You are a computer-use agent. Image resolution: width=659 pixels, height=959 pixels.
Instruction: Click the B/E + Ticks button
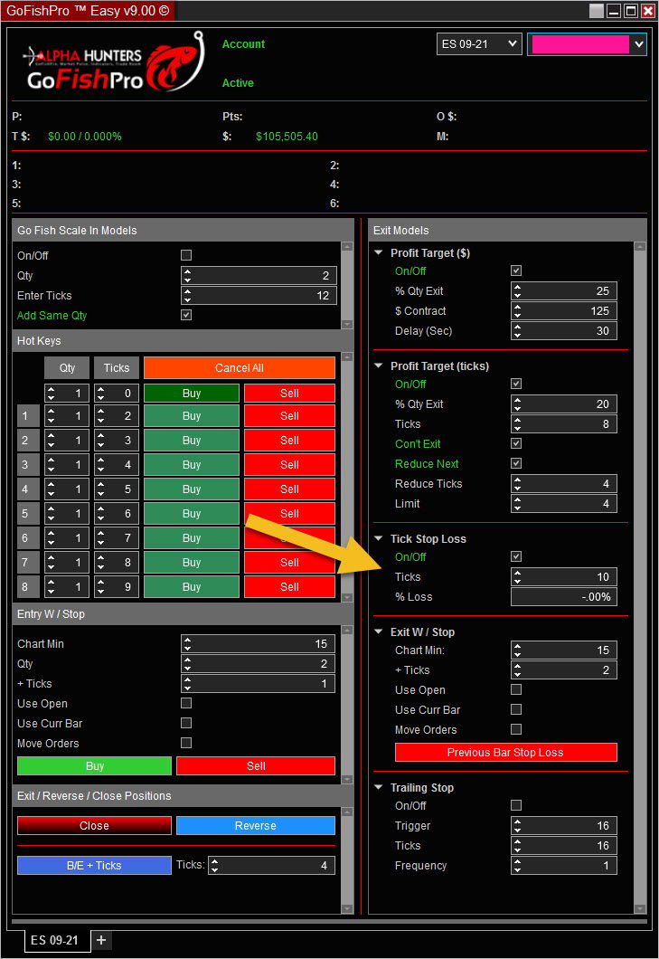pyautogui.click(x=94, y=866)
